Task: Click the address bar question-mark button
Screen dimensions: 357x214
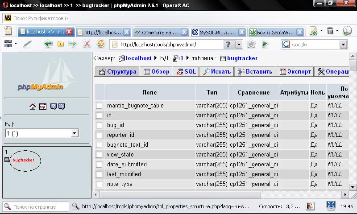Action: [228, 44]
